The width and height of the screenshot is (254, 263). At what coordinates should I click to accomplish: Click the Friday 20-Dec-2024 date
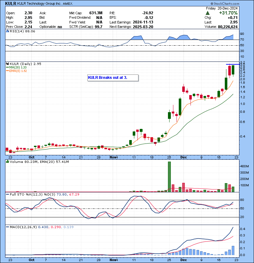point(222,8)
